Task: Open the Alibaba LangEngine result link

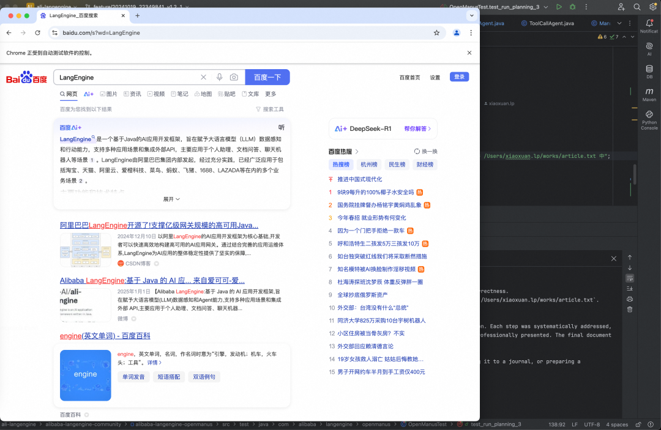Action: [151, 280]
